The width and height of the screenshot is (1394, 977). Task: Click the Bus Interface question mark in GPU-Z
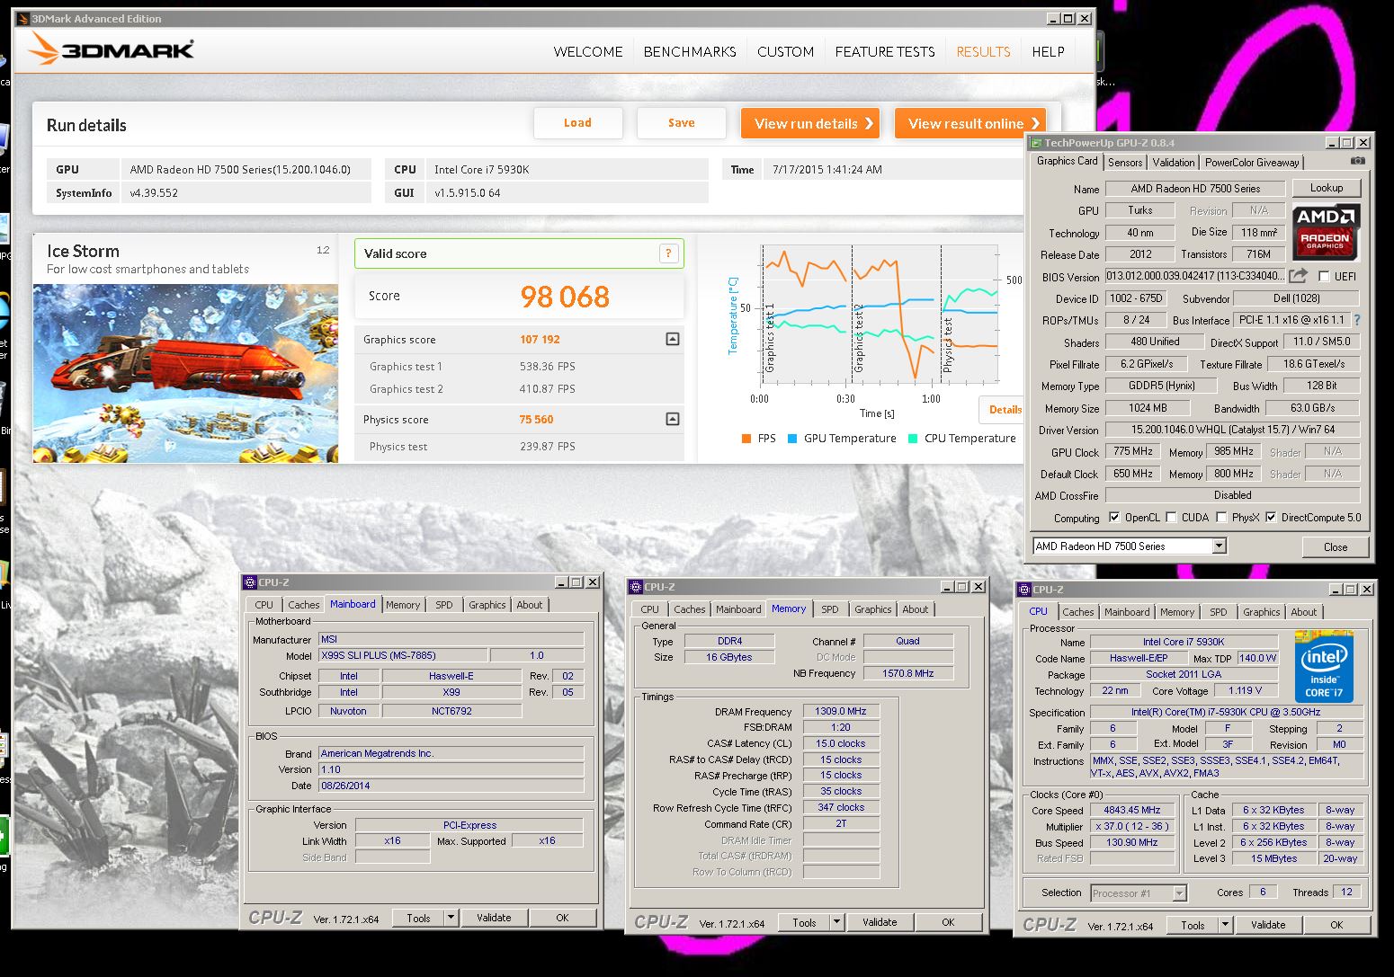(x=1357, y=320)
